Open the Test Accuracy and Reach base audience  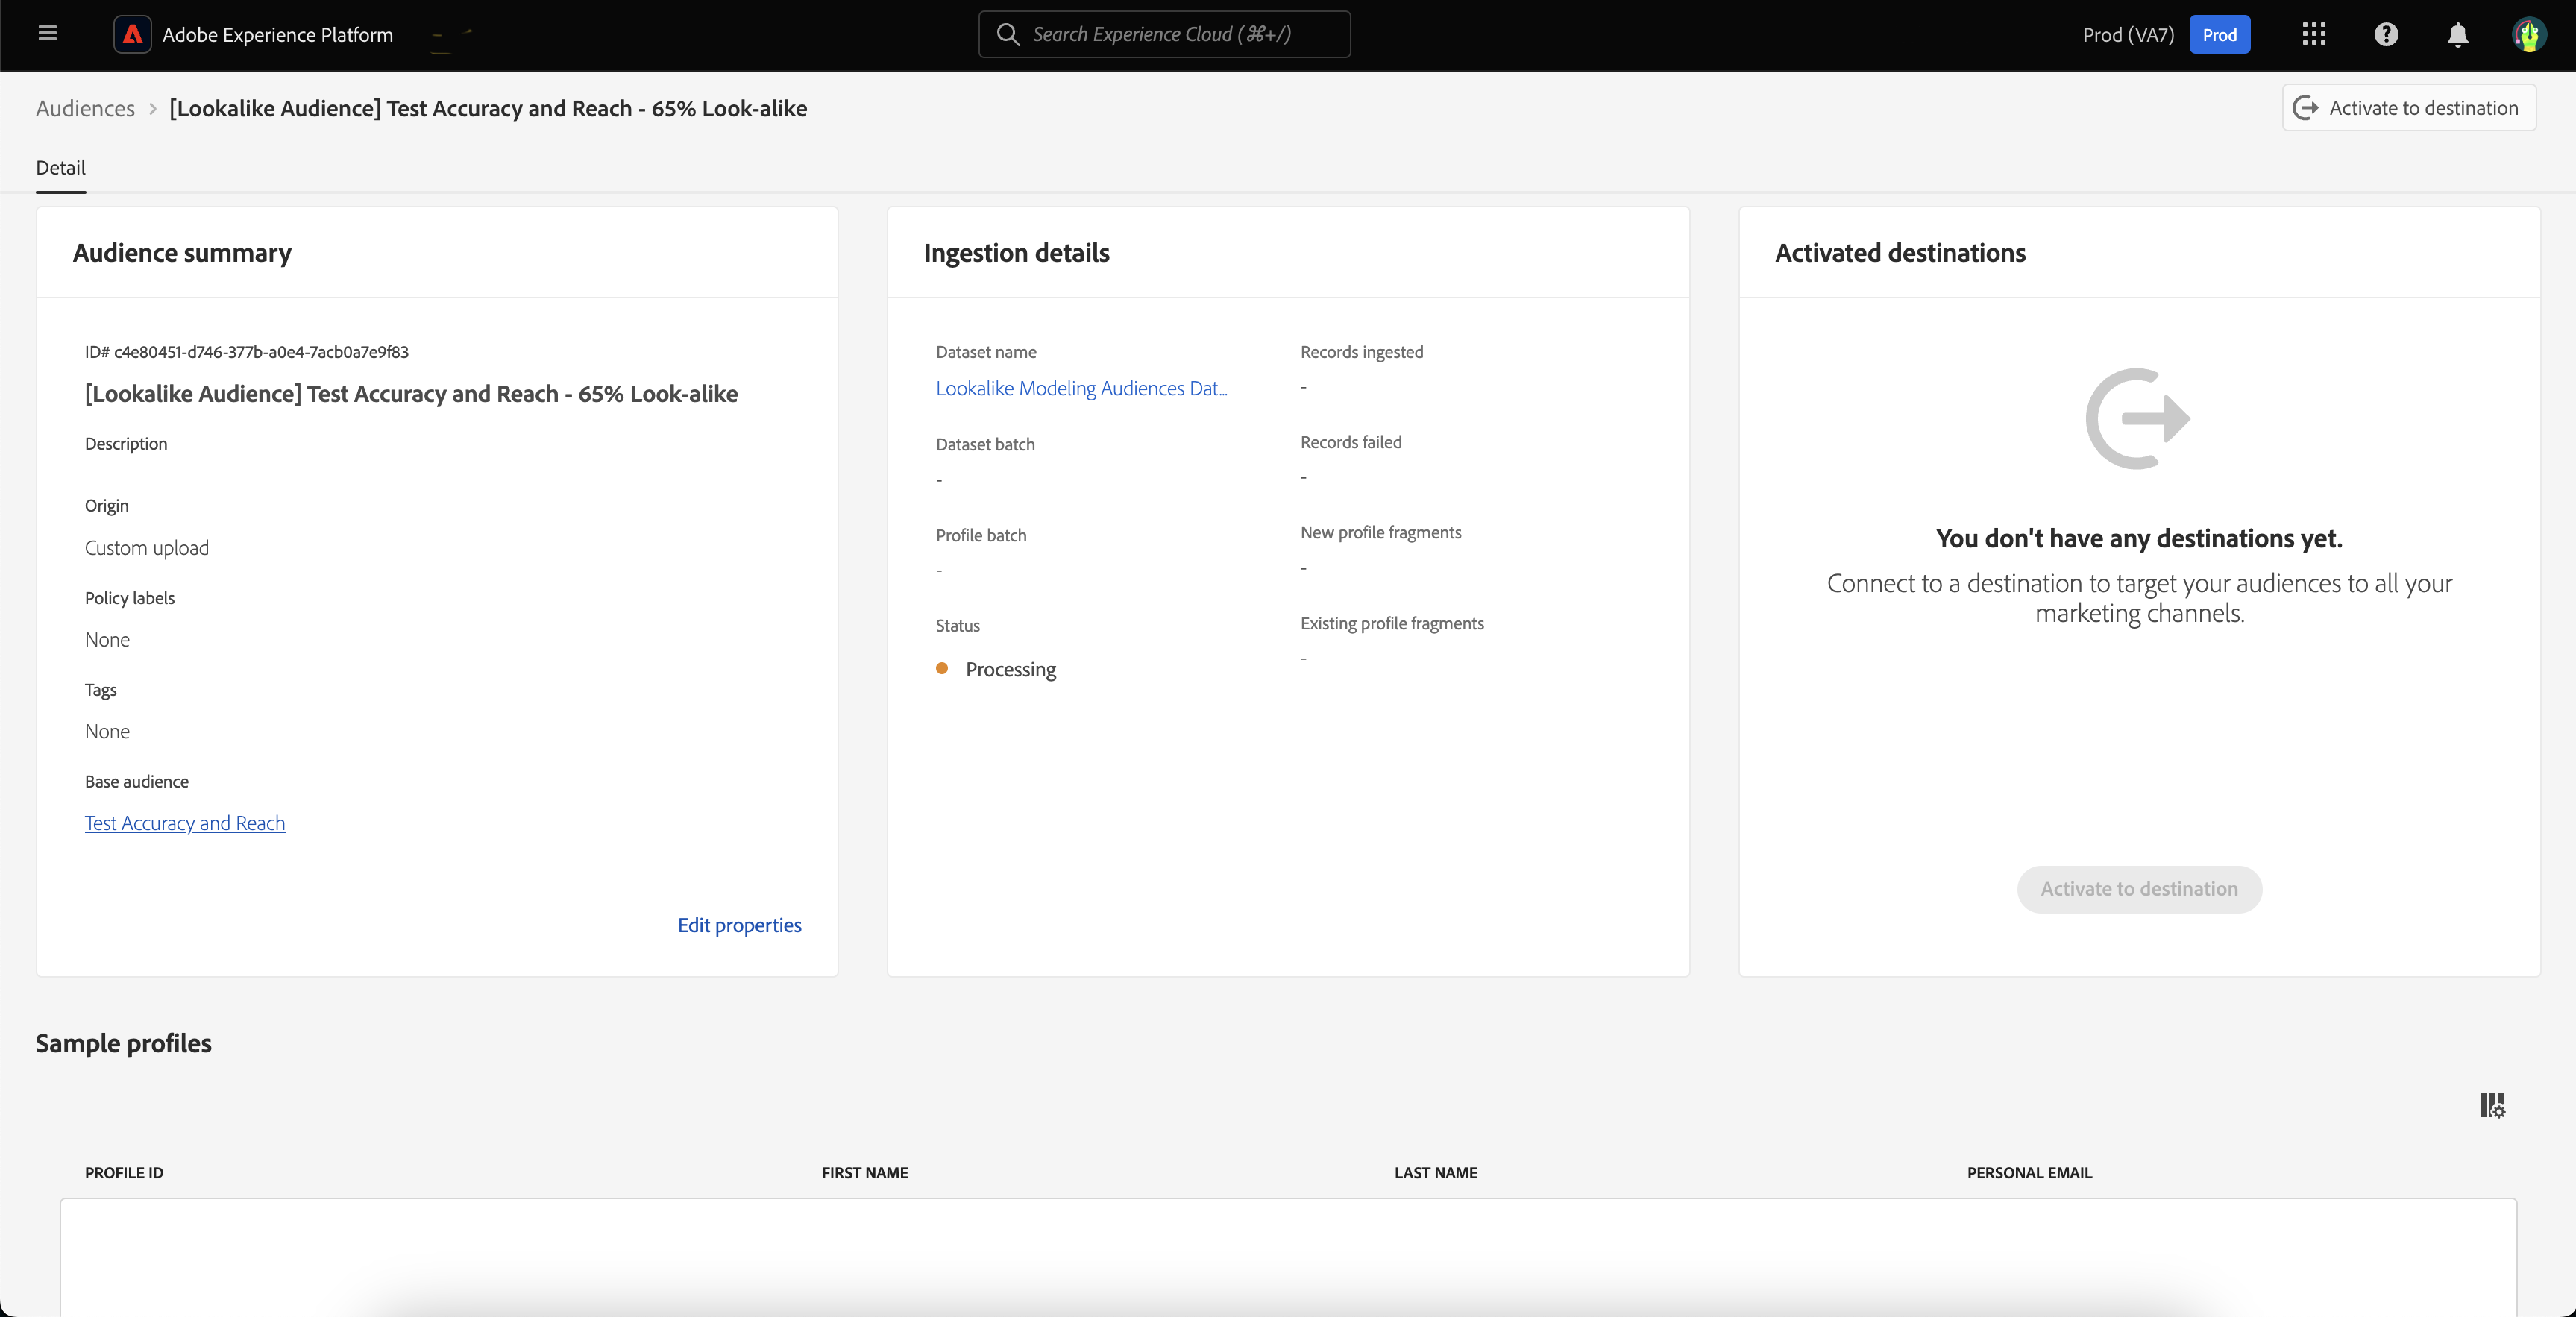click(x=185, y=823)
